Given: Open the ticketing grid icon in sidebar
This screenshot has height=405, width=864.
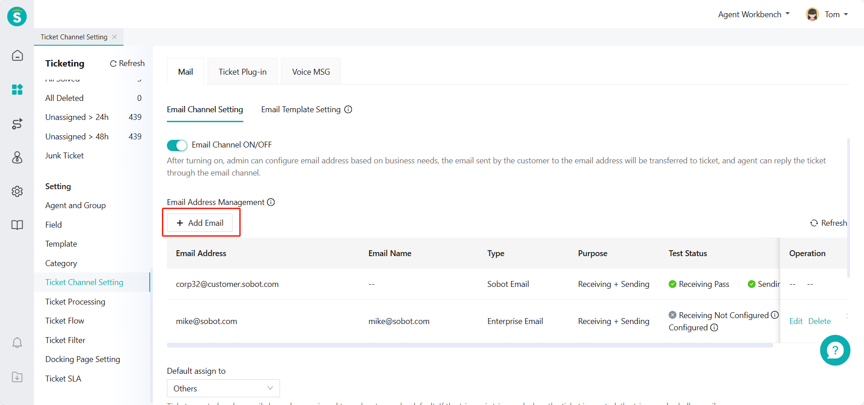Looking at the screenshot, I should point(17,90).
